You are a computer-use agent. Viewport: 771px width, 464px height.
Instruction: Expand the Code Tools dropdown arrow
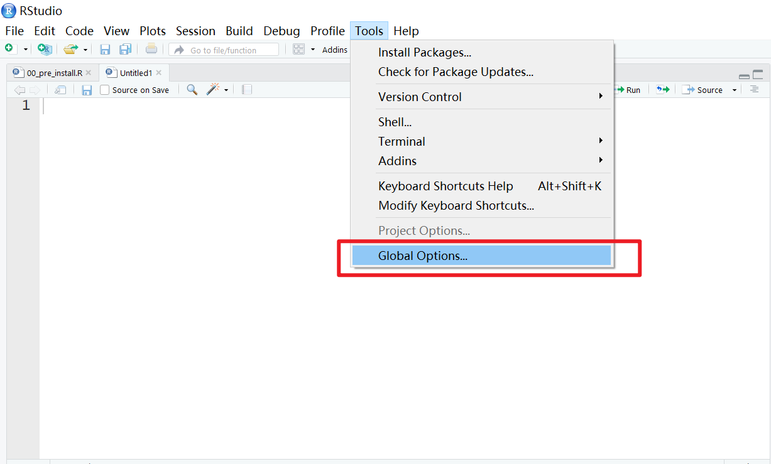pyautogui.click(x=226, y=90)
